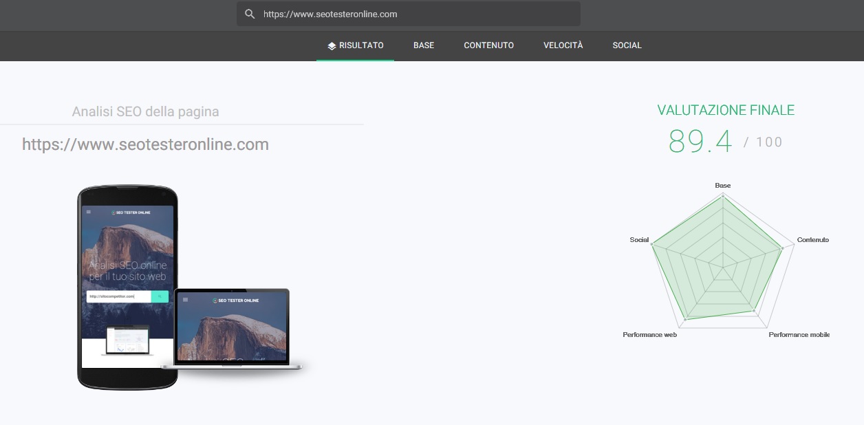
Task: Switch to the CONTENUTO tab
Action: pyautogui.click(x=488, y=45)
